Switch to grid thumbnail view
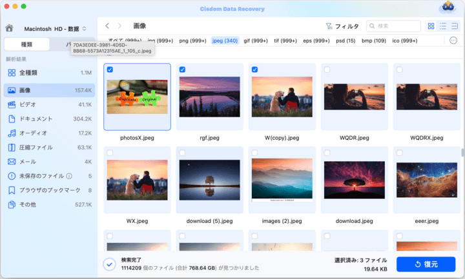 pos(431,26)
